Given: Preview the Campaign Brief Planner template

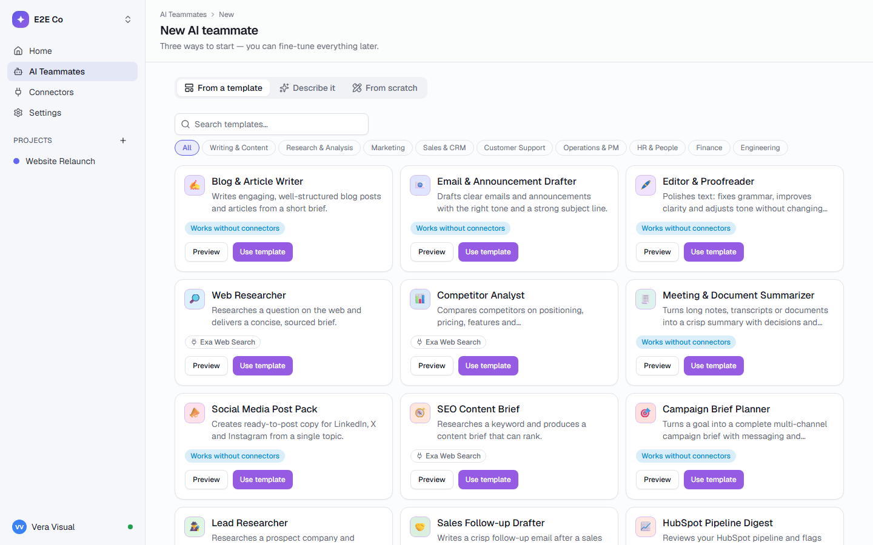Looking at the screenshot, I should (x=657, y=480).
